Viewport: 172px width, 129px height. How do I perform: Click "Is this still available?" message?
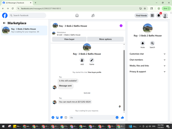pos(68,81)
